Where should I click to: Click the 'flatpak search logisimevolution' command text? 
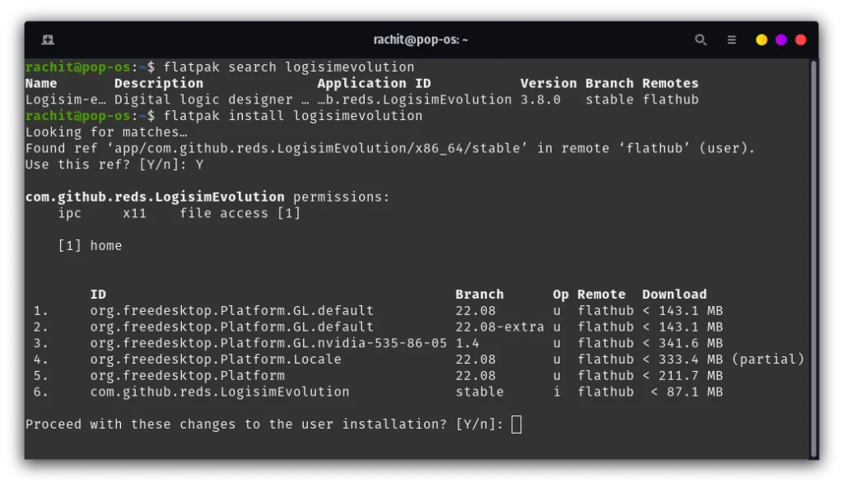(289, 67)
